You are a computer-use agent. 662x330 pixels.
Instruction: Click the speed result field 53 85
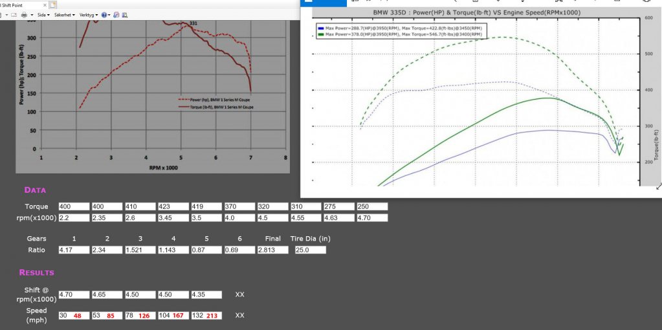tap(107, 315)
